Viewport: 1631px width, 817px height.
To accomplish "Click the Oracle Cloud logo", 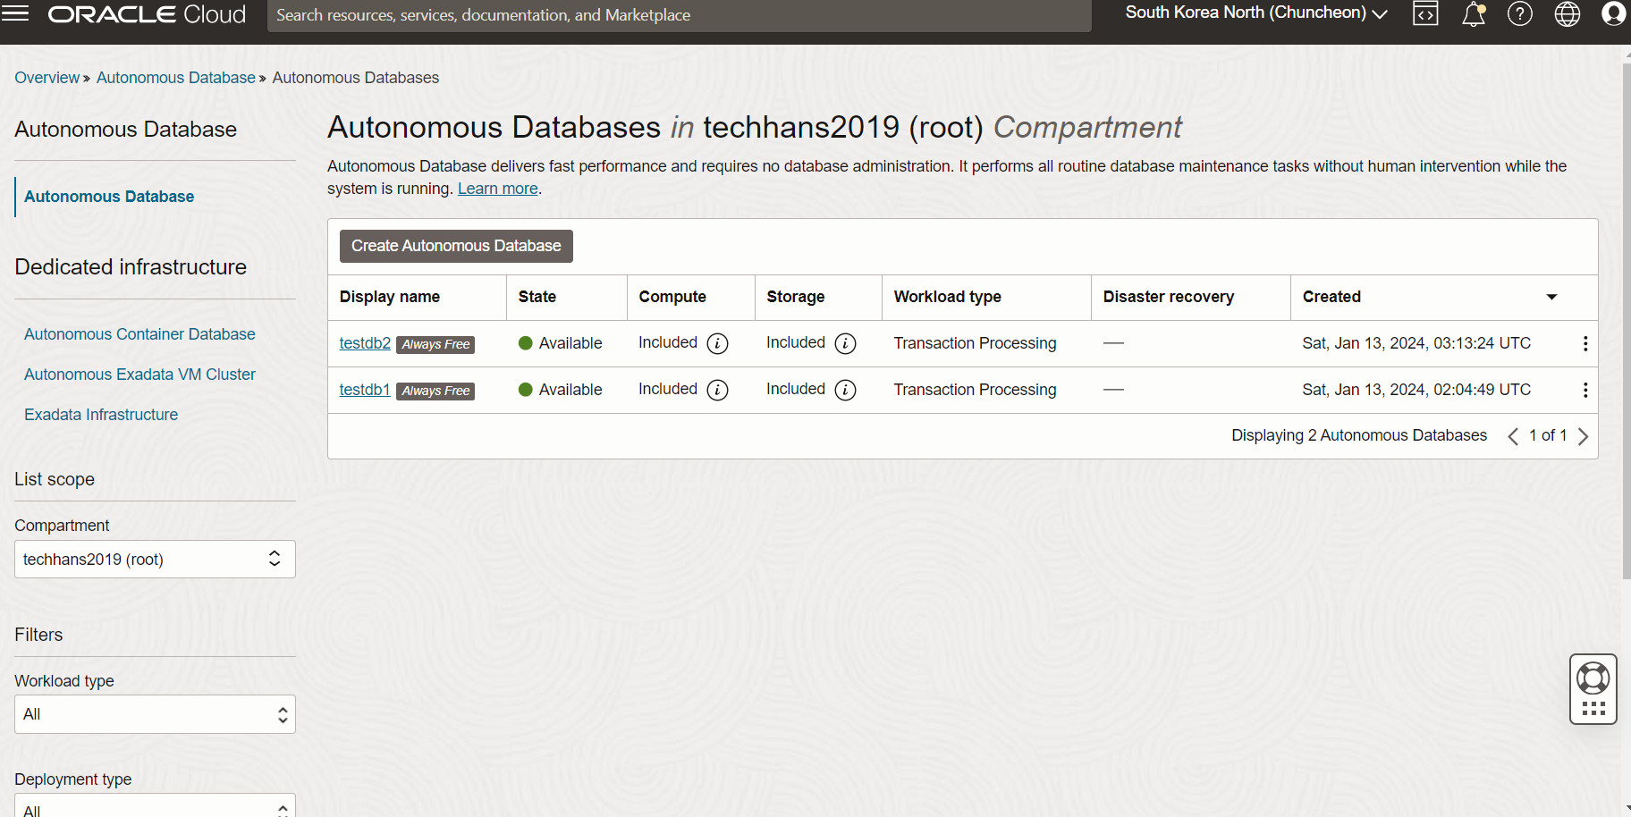I will pyautogui.click(x=147, y=14).
